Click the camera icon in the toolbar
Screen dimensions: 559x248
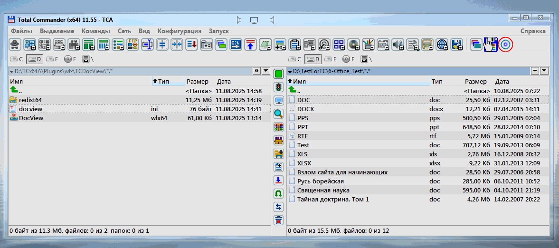point(383,45)
